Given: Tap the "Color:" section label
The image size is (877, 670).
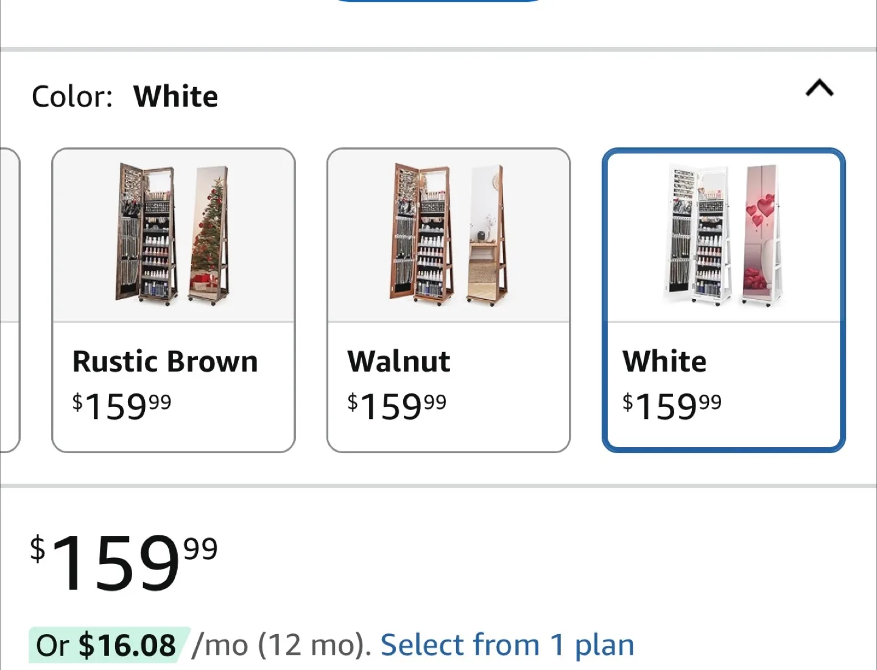Looking at the screenshot, I should pyautogui.click(x=72, y=97).
